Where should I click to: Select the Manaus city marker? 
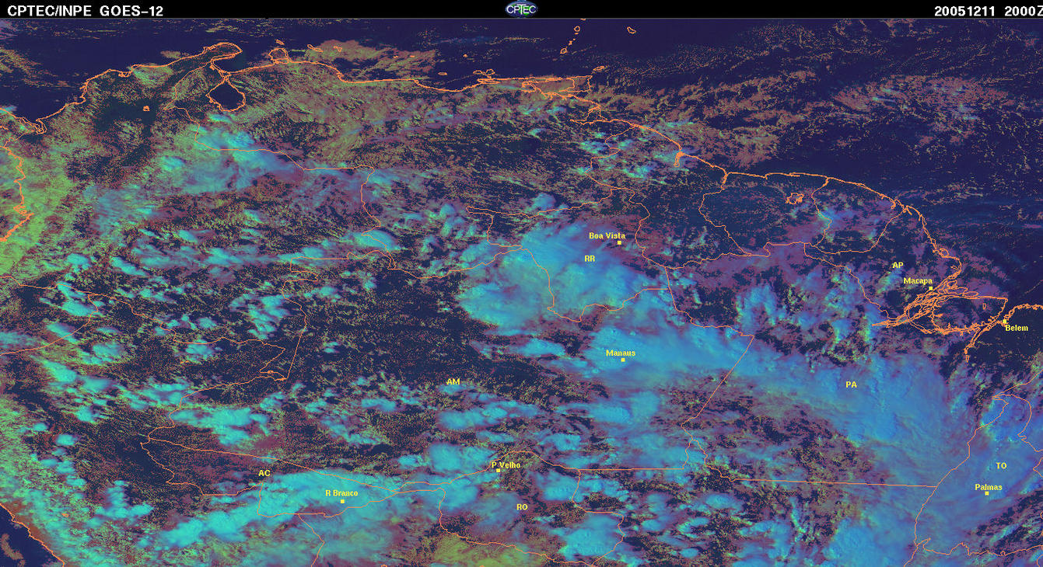point(623,360)
